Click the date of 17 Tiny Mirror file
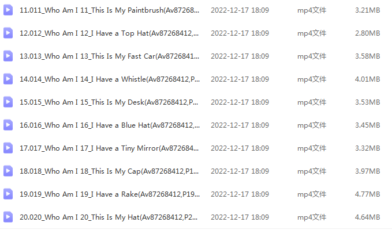 tap(240, 148)
